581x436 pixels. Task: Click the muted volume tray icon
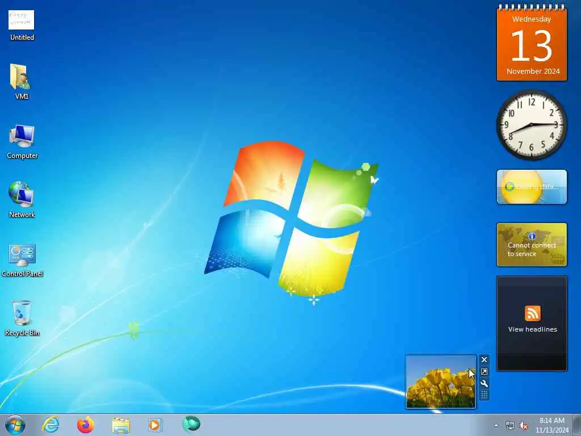pyautogui.click(x=524, y=426)
